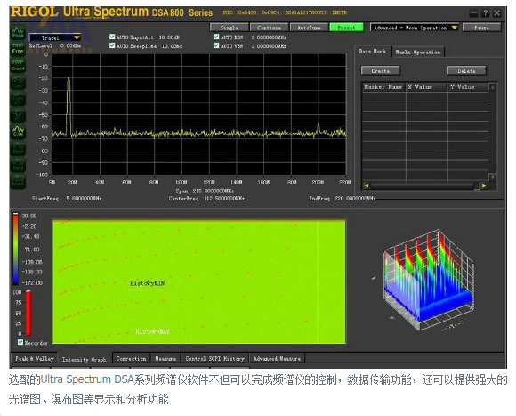
Task: Select the Intensity Graph tab
Action: click(85, 359)
